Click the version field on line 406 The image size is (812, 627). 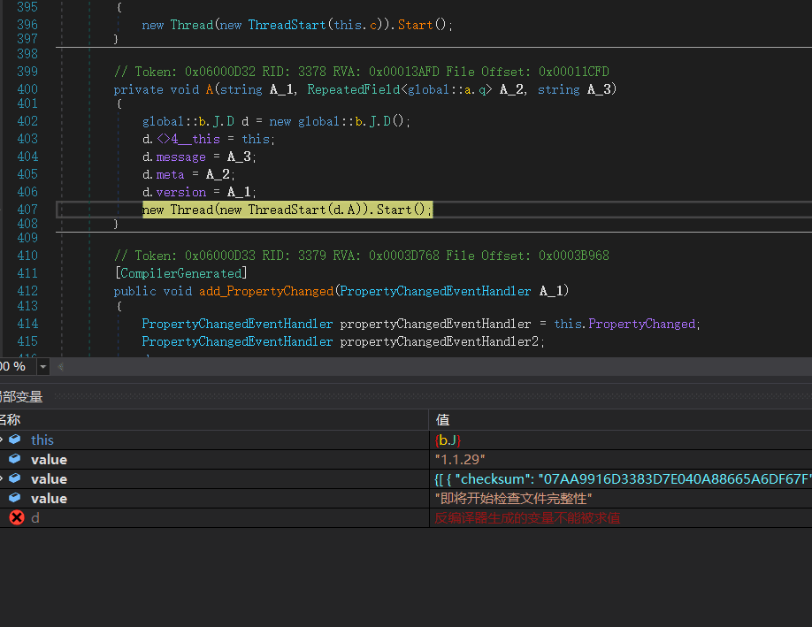tap(181, 192)
